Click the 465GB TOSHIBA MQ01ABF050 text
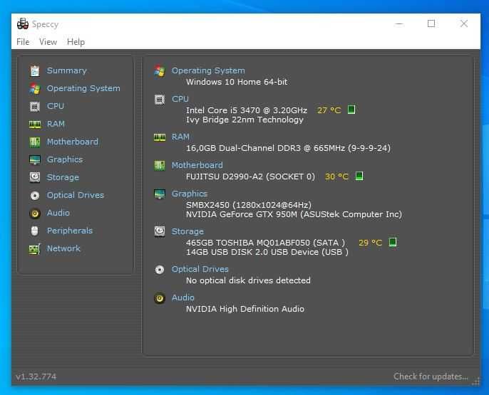The image size is (489, 395). click(x=265, y=243)
